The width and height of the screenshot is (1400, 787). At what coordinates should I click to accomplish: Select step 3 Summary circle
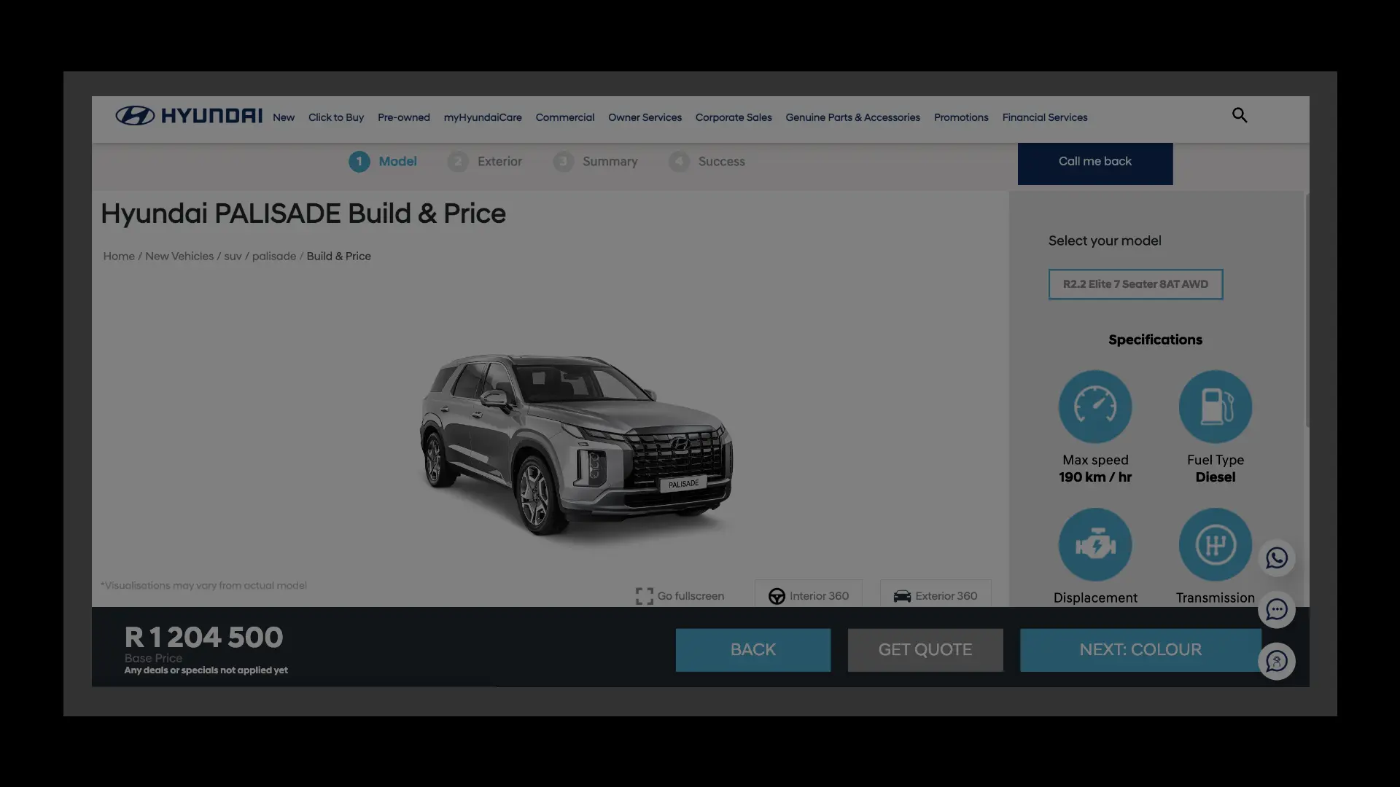coord(563,161)
